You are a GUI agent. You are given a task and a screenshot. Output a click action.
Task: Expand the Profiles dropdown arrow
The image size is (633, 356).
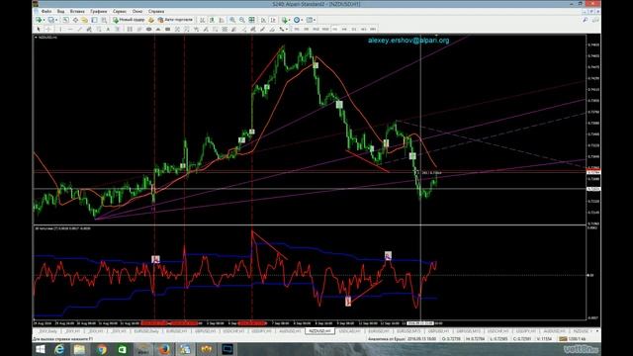pyautogui.click(x=56, y=20)
